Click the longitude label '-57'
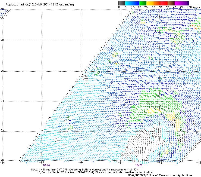Viewport: 201px width, 177px height. coord(42,163)
